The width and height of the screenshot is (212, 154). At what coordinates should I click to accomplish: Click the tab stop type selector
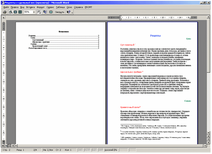click(x=4, y=17)
